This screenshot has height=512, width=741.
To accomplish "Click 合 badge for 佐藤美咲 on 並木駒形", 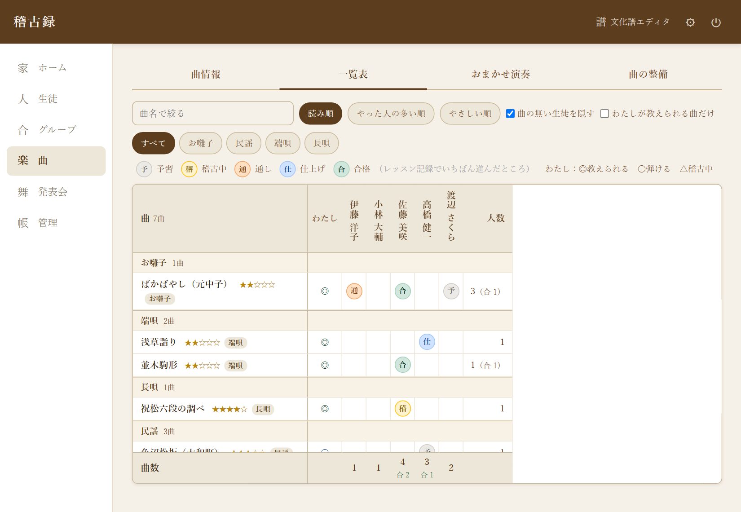I will pos(403,365).
